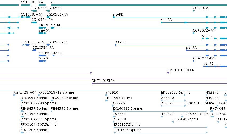Click the DME1-019C09.R clone arrow
The height and width of the screenshot is (134, 227).
168,73
